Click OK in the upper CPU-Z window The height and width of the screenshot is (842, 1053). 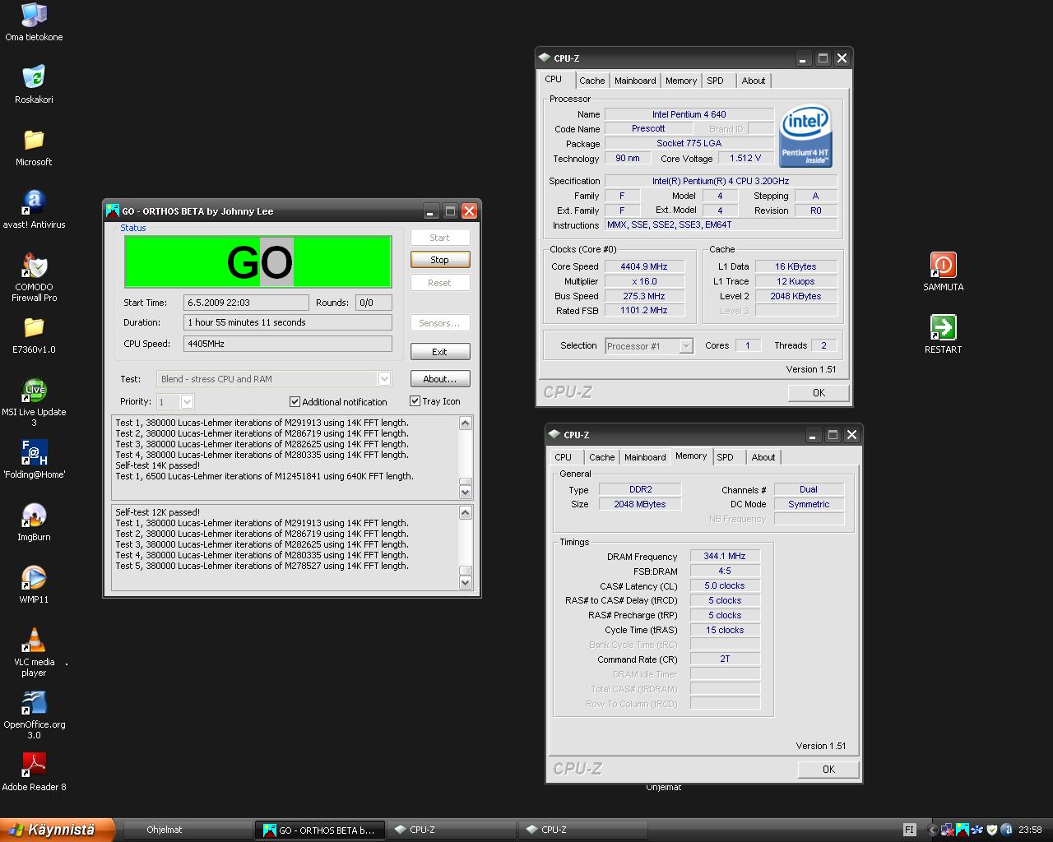pyautogui.click(x=819, y=393)
